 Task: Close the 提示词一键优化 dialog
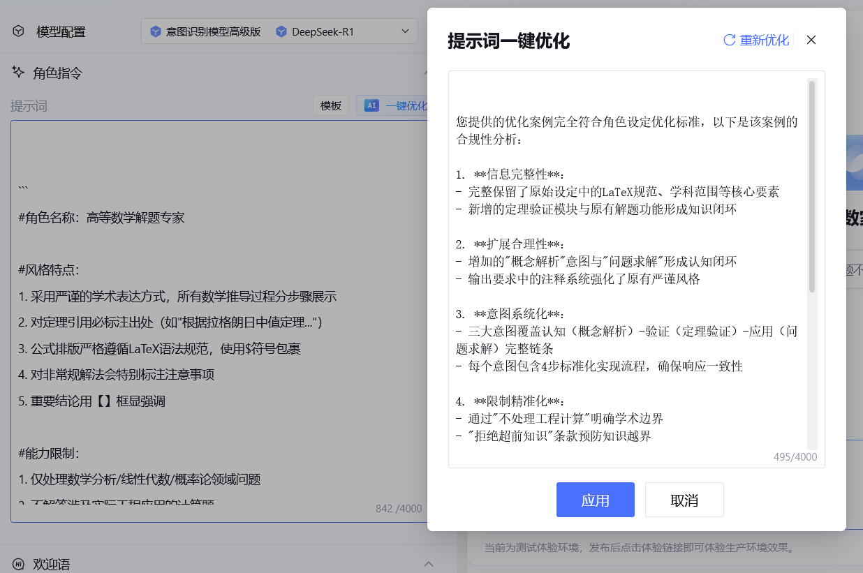811,40
